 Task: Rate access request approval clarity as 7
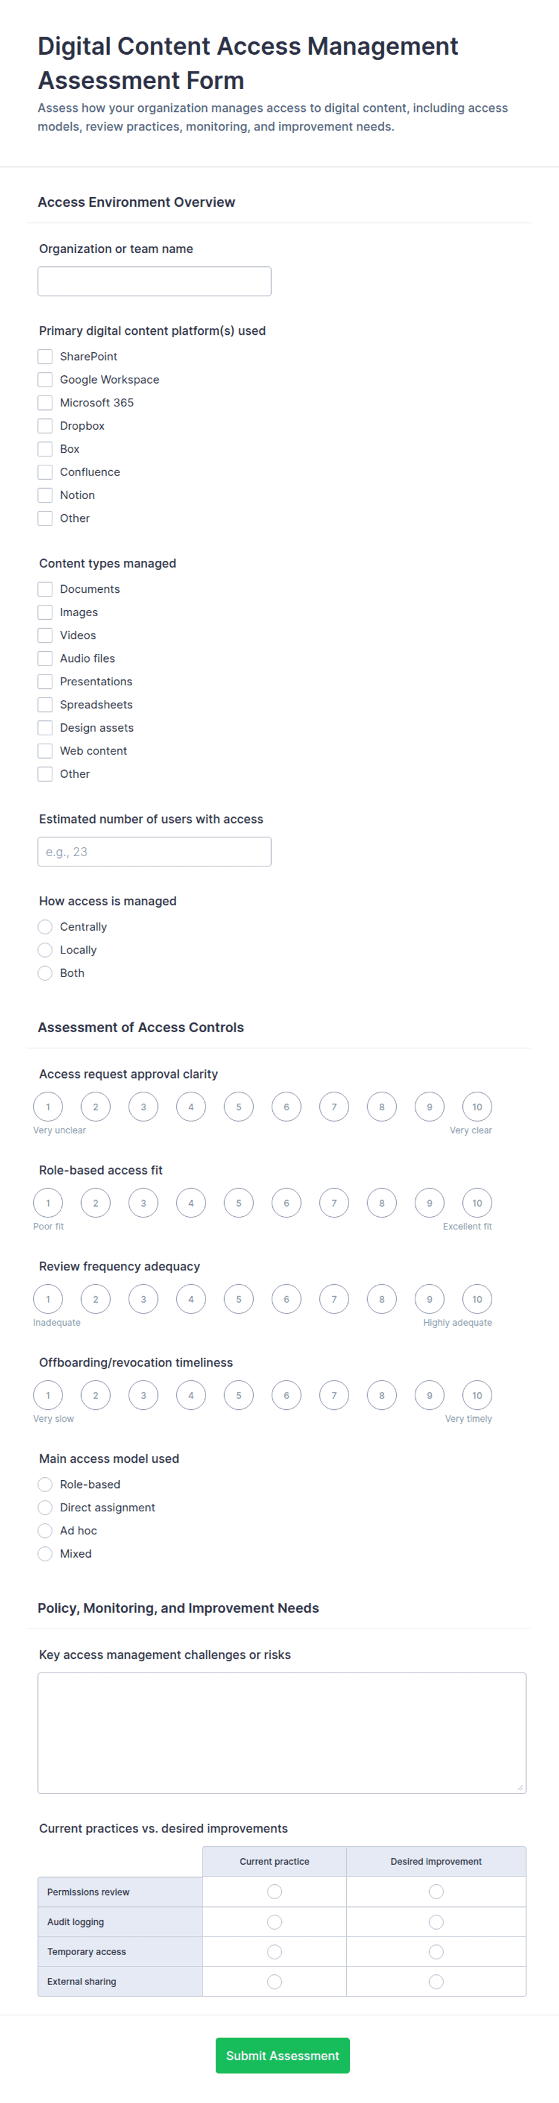[334, 1107]
